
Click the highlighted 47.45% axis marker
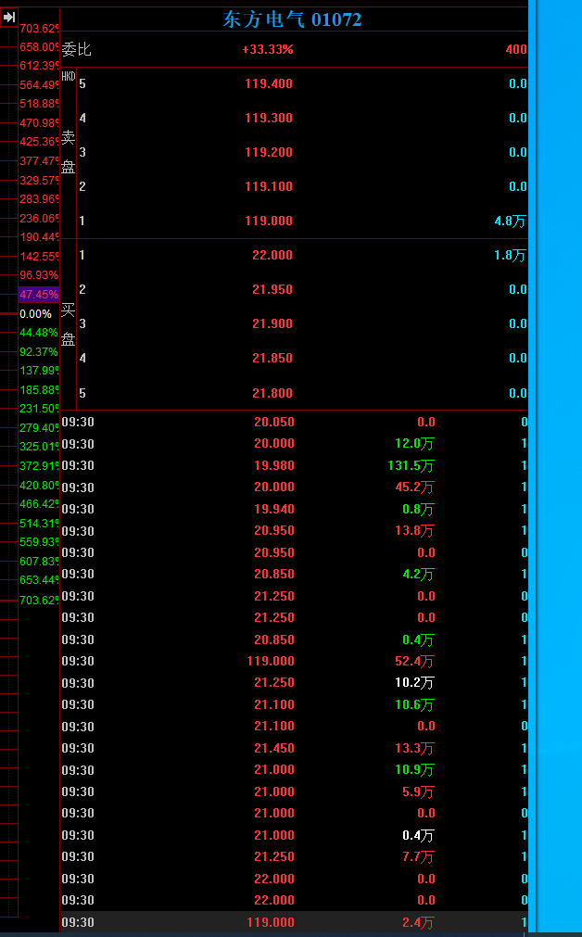[39, 295]
